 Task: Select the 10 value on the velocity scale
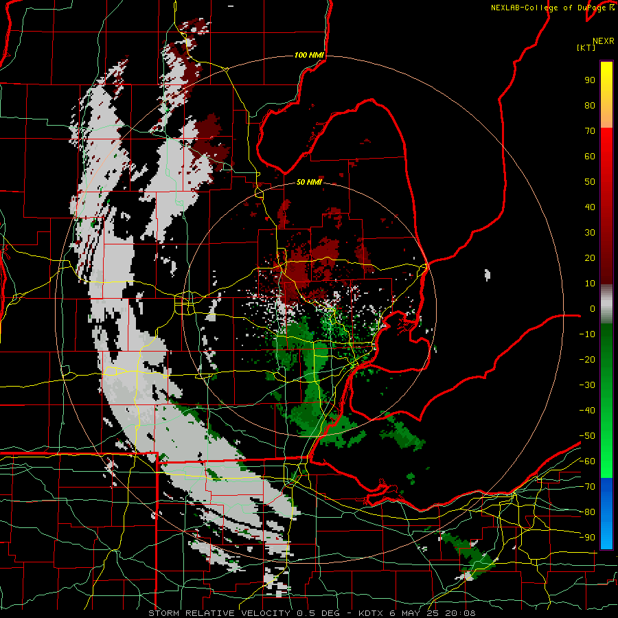coord(590,284)
